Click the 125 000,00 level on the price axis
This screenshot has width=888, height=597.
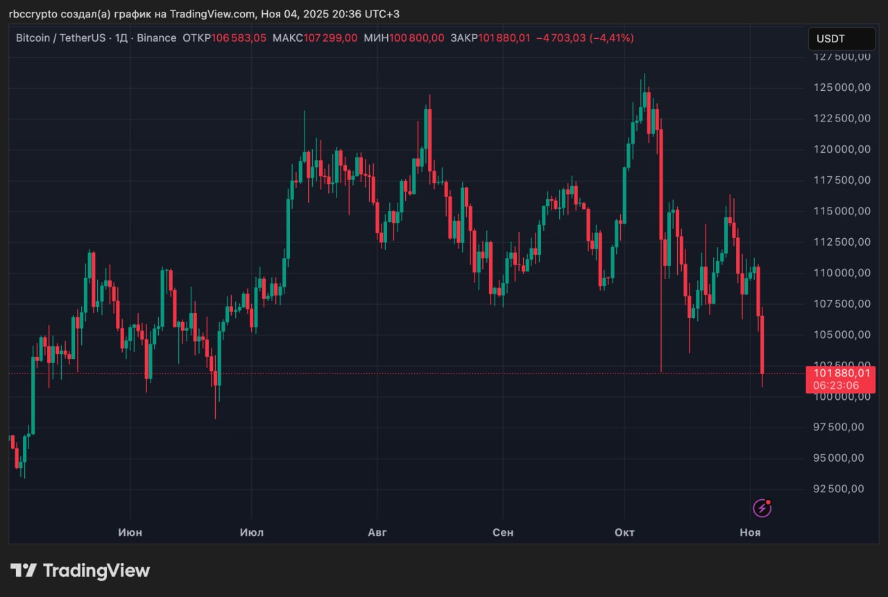[842, 87]
